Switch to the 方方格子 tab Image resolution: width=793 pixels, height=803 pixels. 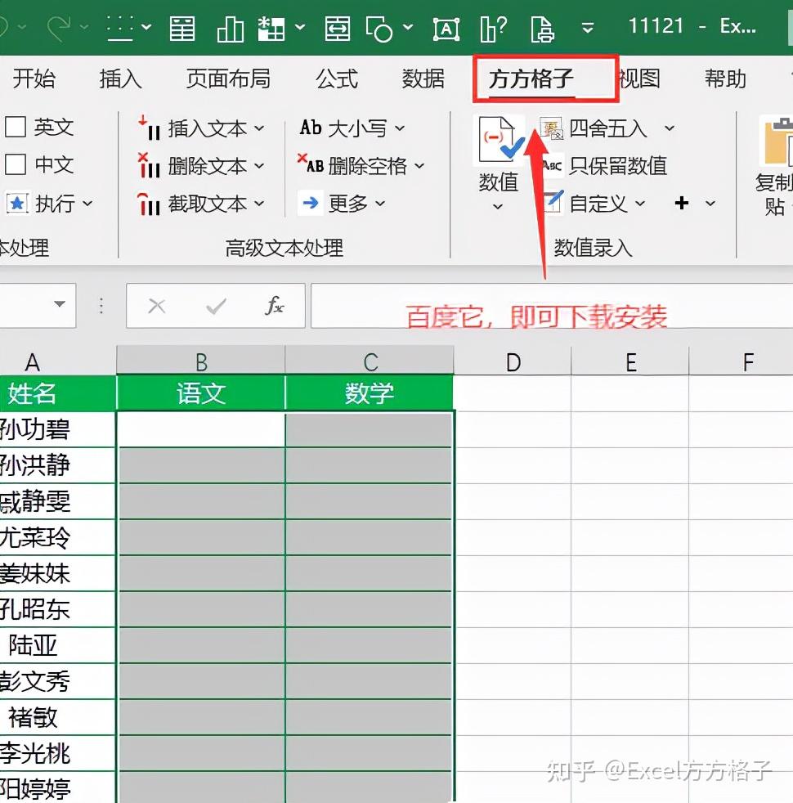(x=531, y=79)
